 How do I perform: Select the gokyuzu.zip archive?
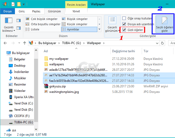(x=55, y=86)
